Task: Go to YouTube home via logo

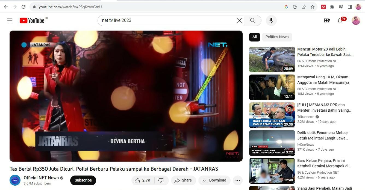Action: 32,20
